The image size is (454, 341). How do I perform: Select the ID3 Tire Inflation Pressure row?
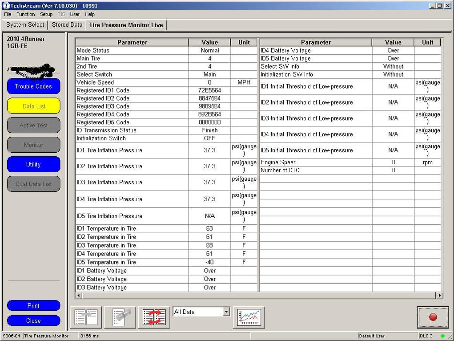coord(166,183)
